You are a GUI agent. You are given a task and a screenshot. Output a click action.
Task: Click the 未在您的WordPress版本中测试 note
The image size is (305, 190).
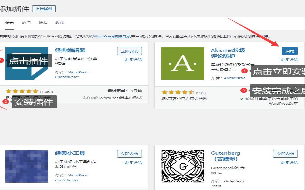112,98
